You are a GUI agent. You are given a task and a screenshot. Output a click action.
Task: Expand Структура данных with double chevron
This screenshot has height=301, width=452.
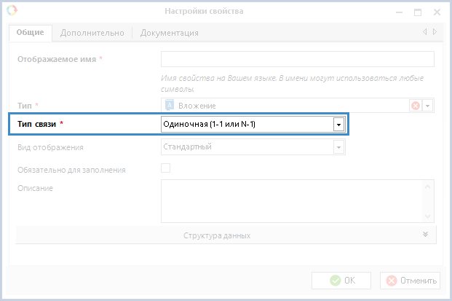[425, 235]
